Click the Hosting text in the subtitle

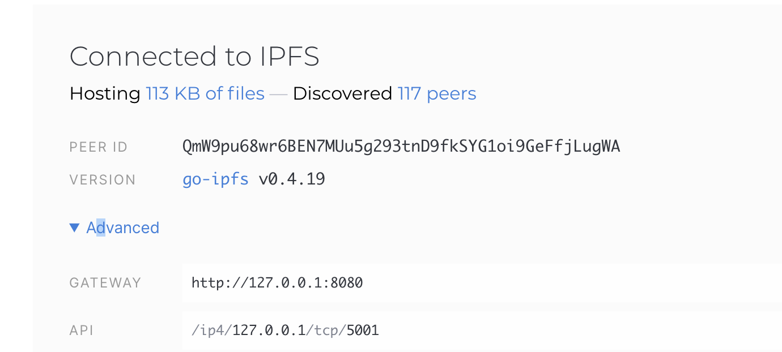tap(105, 93)
